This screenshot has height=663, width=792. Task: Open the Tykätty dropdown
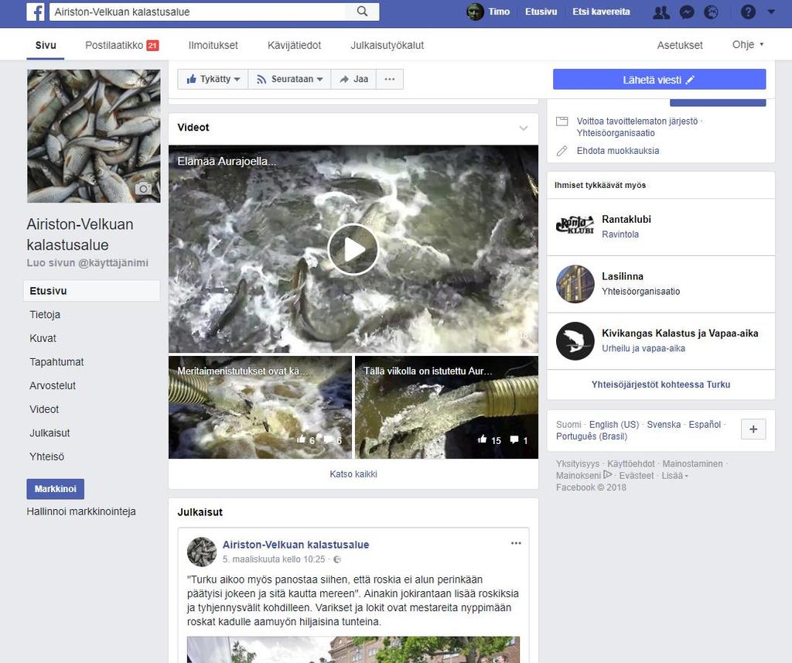[213, 80]
